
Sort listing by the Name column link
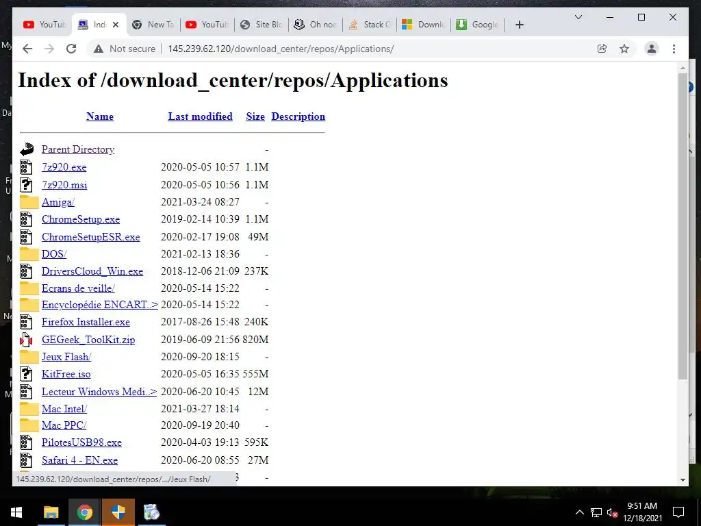pyautogui.click(x=100, y=116)
